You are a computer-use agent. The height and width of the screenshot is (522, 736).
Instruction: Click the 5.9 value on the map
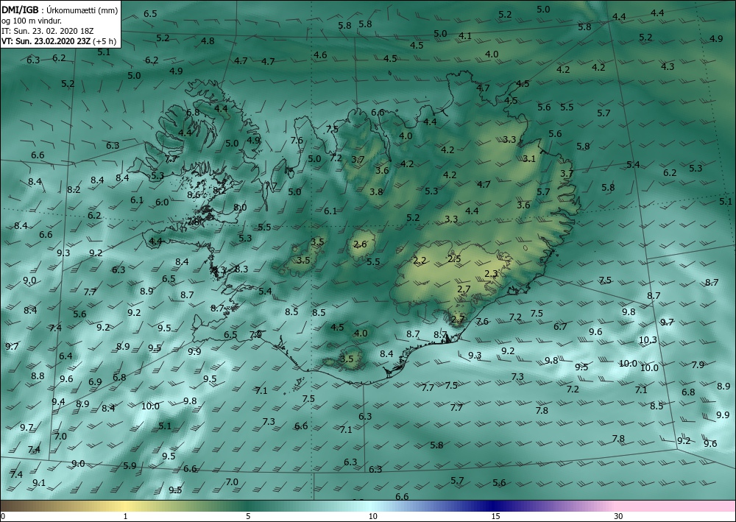pos(130,465)
